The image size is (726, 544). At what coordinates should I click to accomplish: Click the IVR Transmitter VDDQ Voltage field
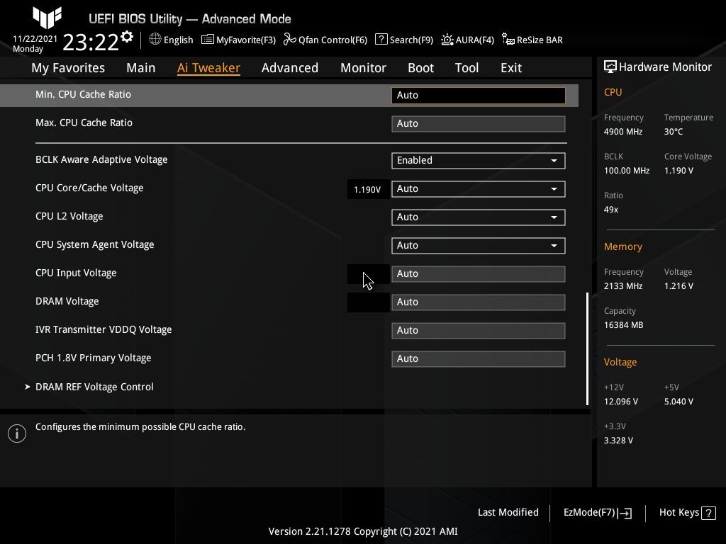point(479,330)
